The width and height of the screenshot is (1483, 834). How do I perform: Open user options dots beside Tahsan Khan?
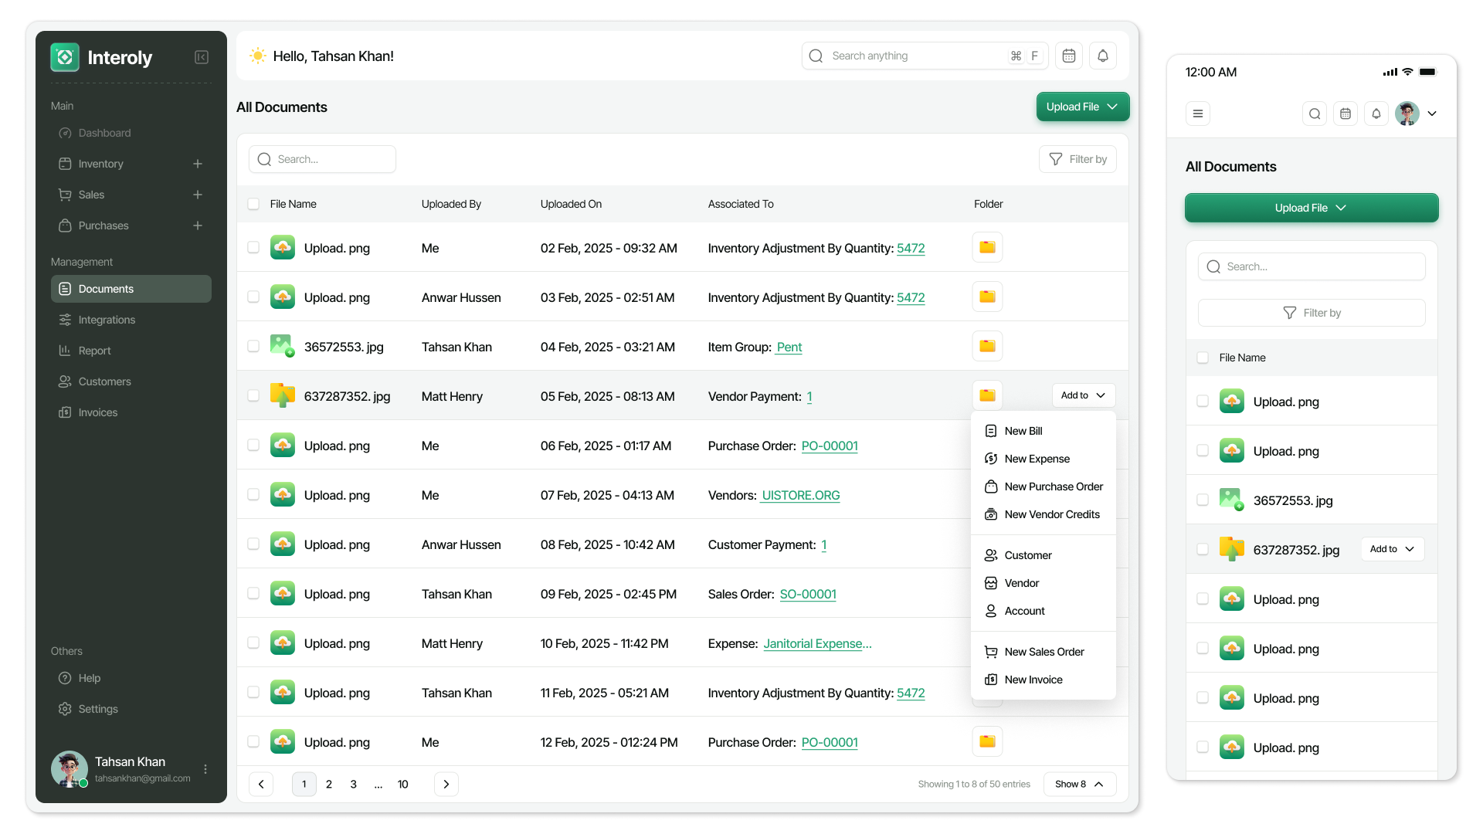[205, 769]
